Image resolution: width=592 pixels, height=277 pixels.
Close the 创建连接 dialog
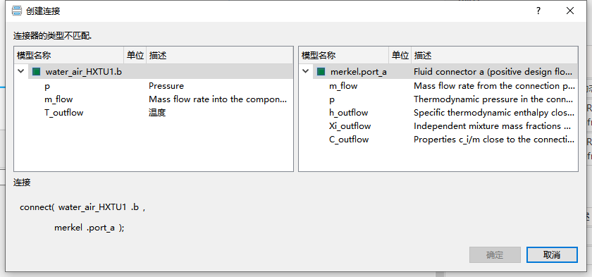(x=569, y=11)
